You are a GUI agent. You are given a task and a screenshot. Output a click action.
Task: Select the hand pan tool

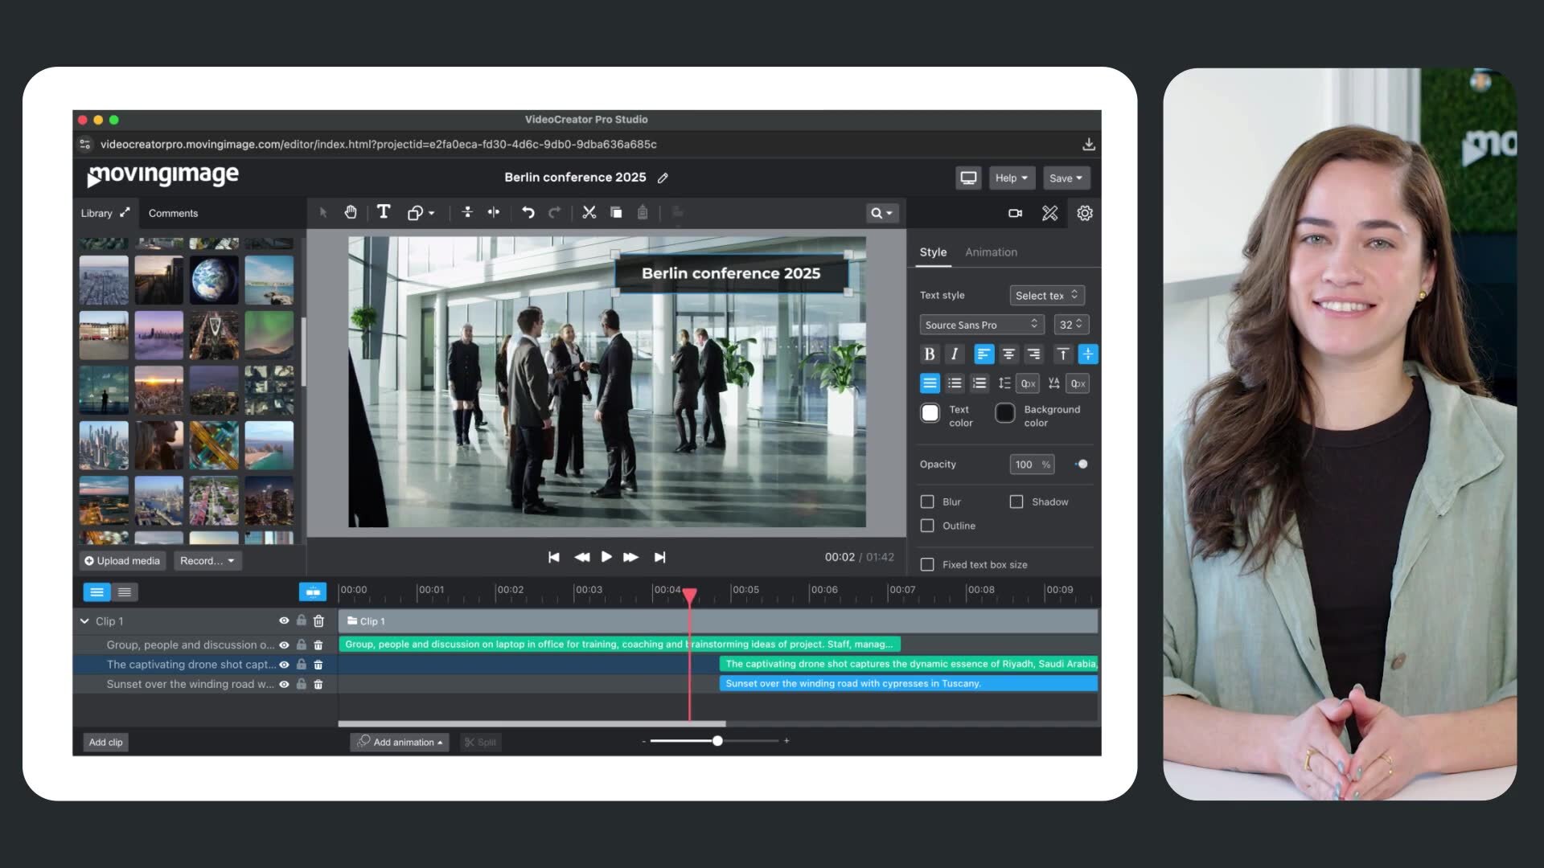pos(351,212)
